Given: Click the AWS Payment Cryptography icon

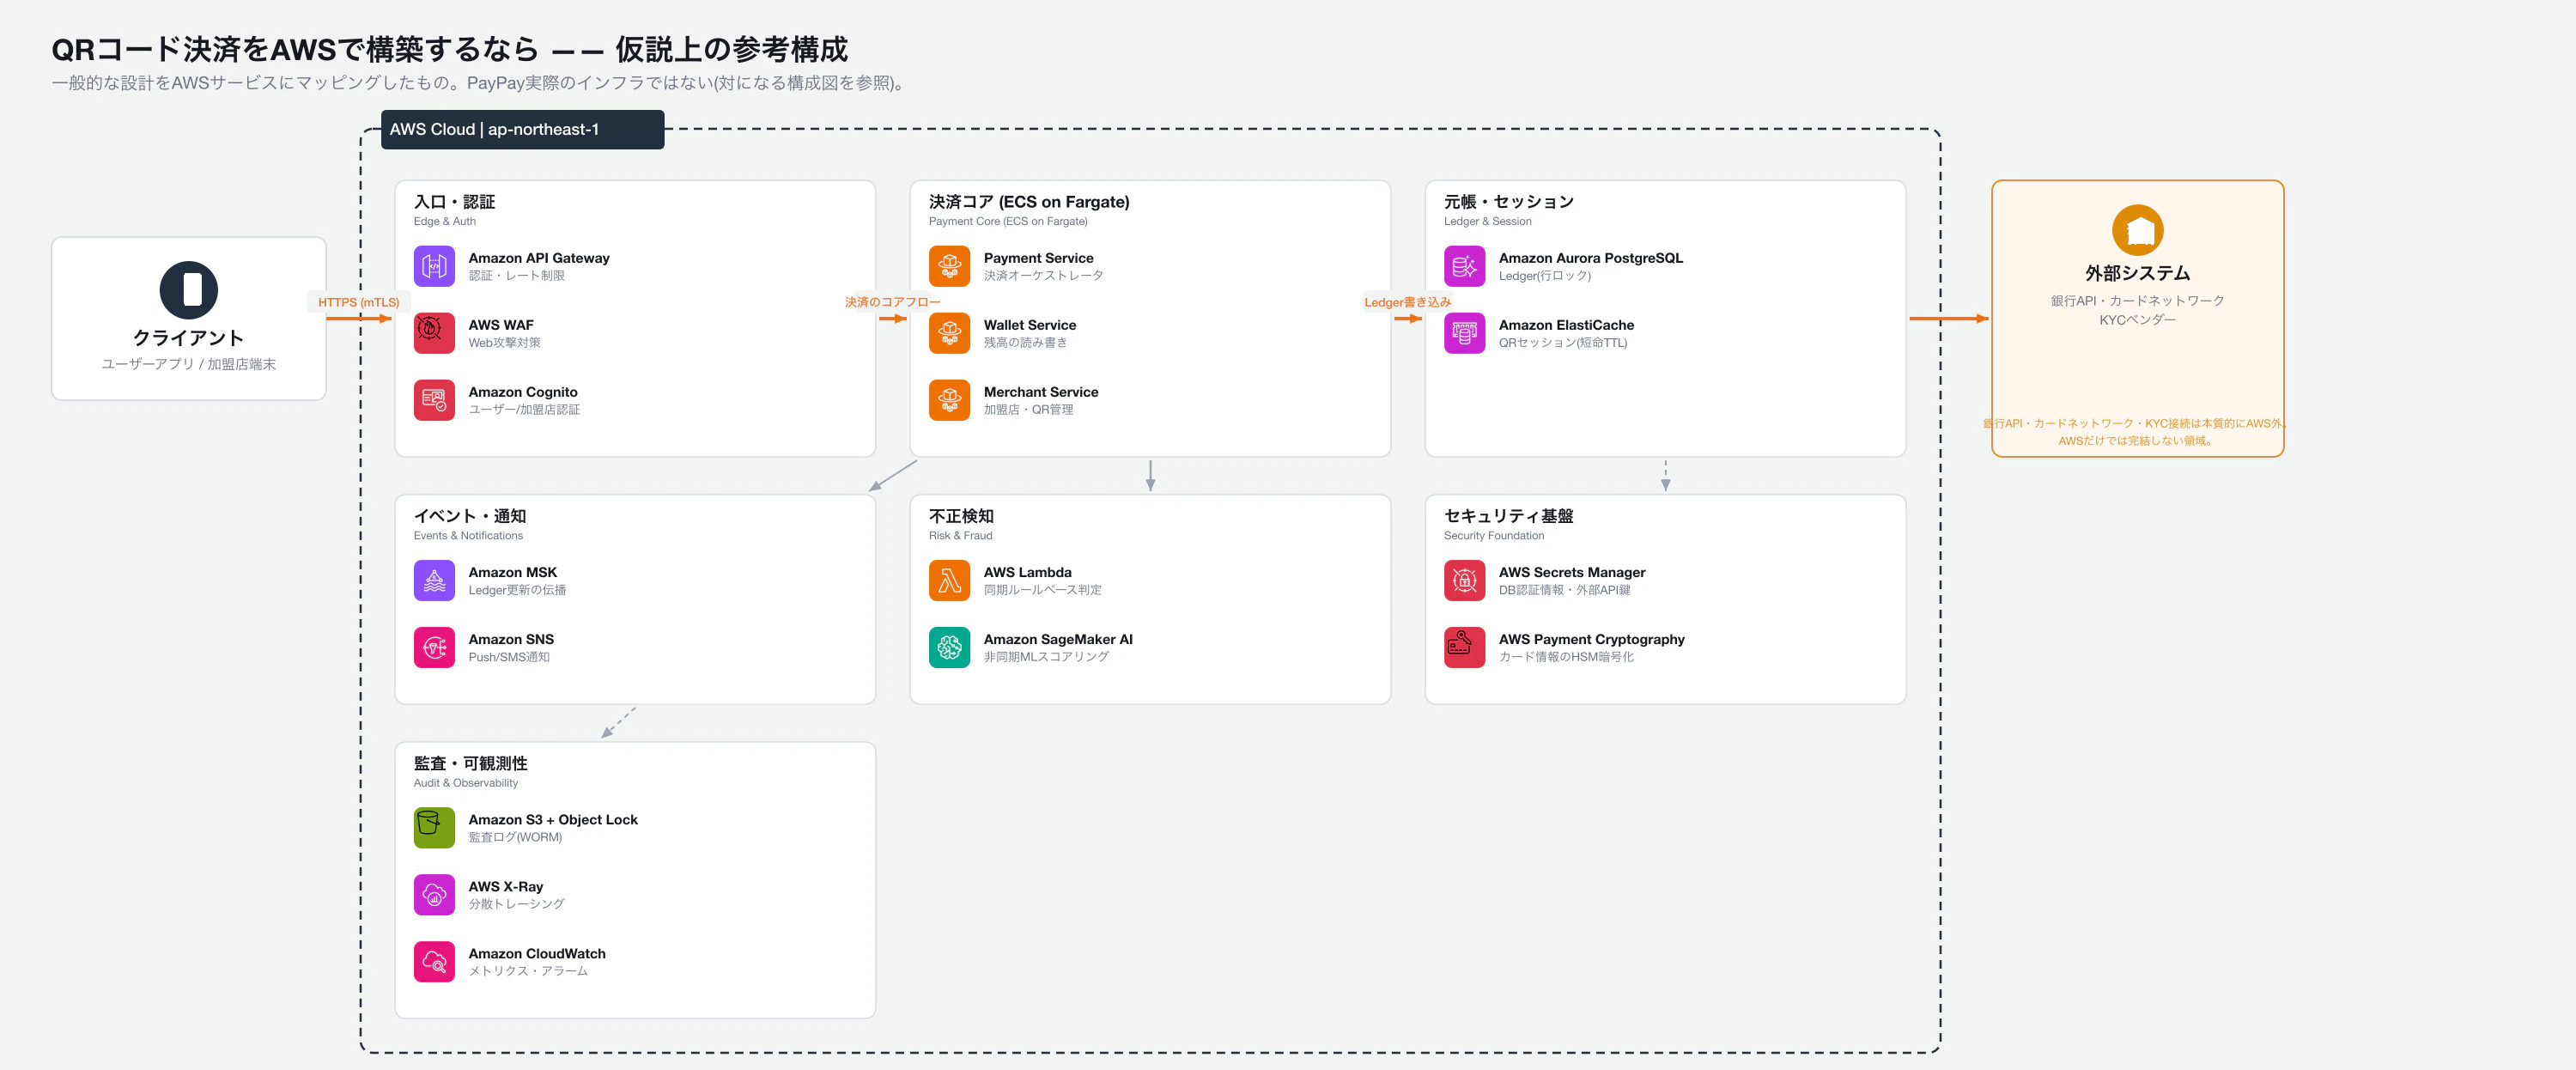Looking at the screenshot, I should pos(1464,647).
